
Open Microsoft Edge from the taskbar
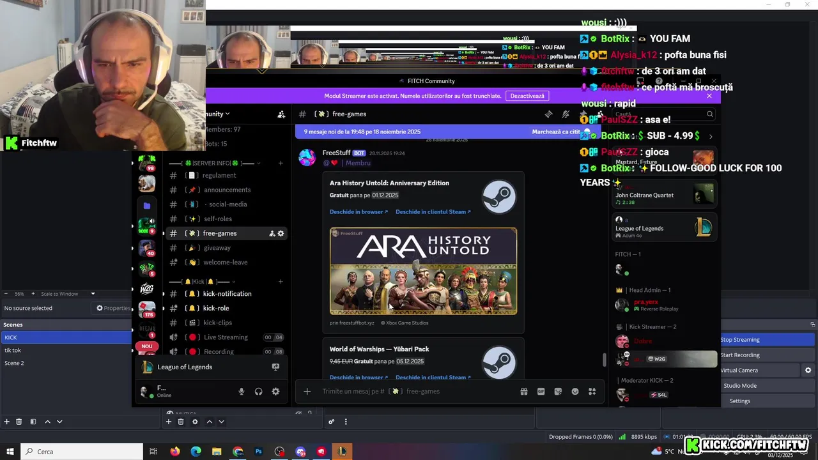[x=196, y=452]
